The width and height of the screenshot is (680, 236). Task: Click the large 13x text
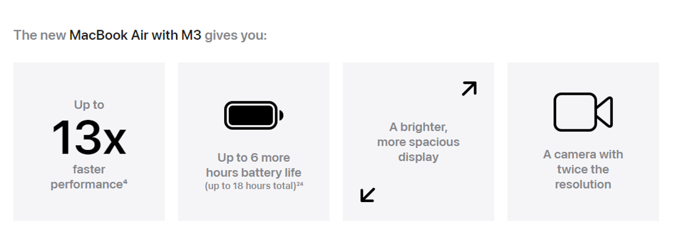click(89, 138)
